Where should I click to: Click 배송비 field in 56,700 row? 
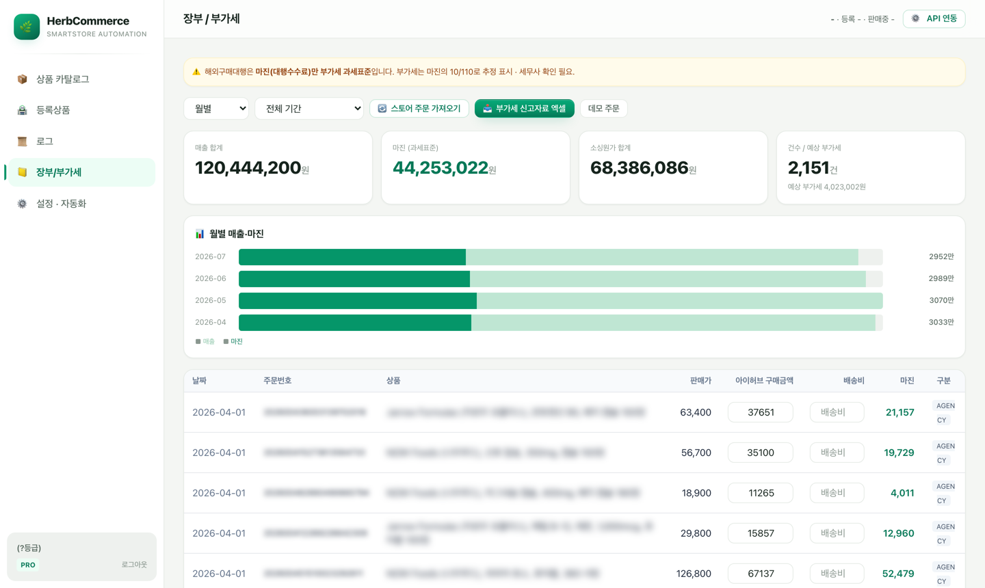point(837,453)
